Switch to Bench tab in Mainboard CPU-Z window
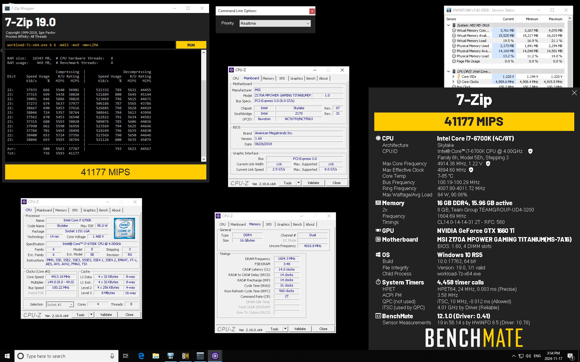 click(311, 78)
